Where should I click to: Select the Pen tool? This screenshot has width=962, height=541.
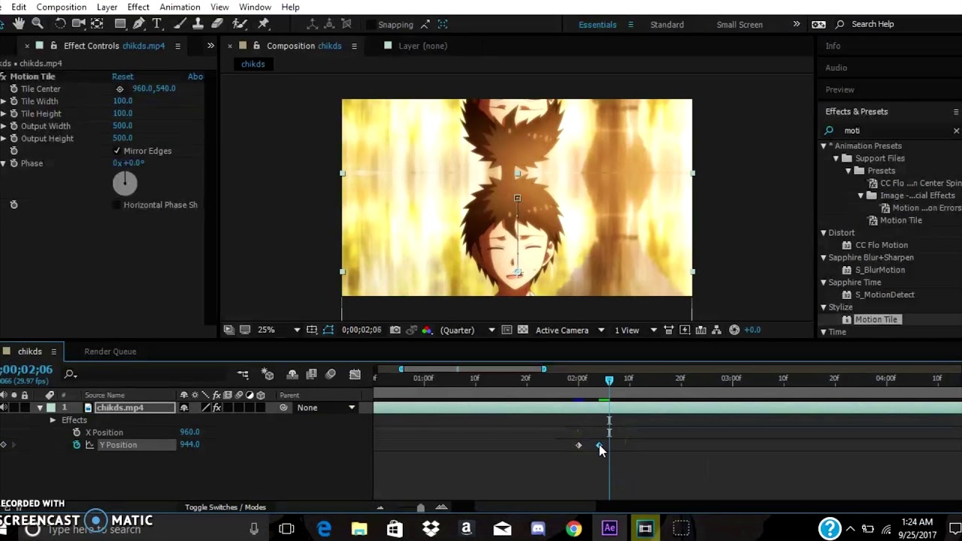[139, 24]
